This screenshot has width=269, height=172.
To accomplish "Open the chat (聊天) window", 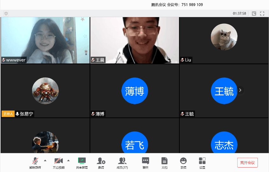I will tap(145, 162).
